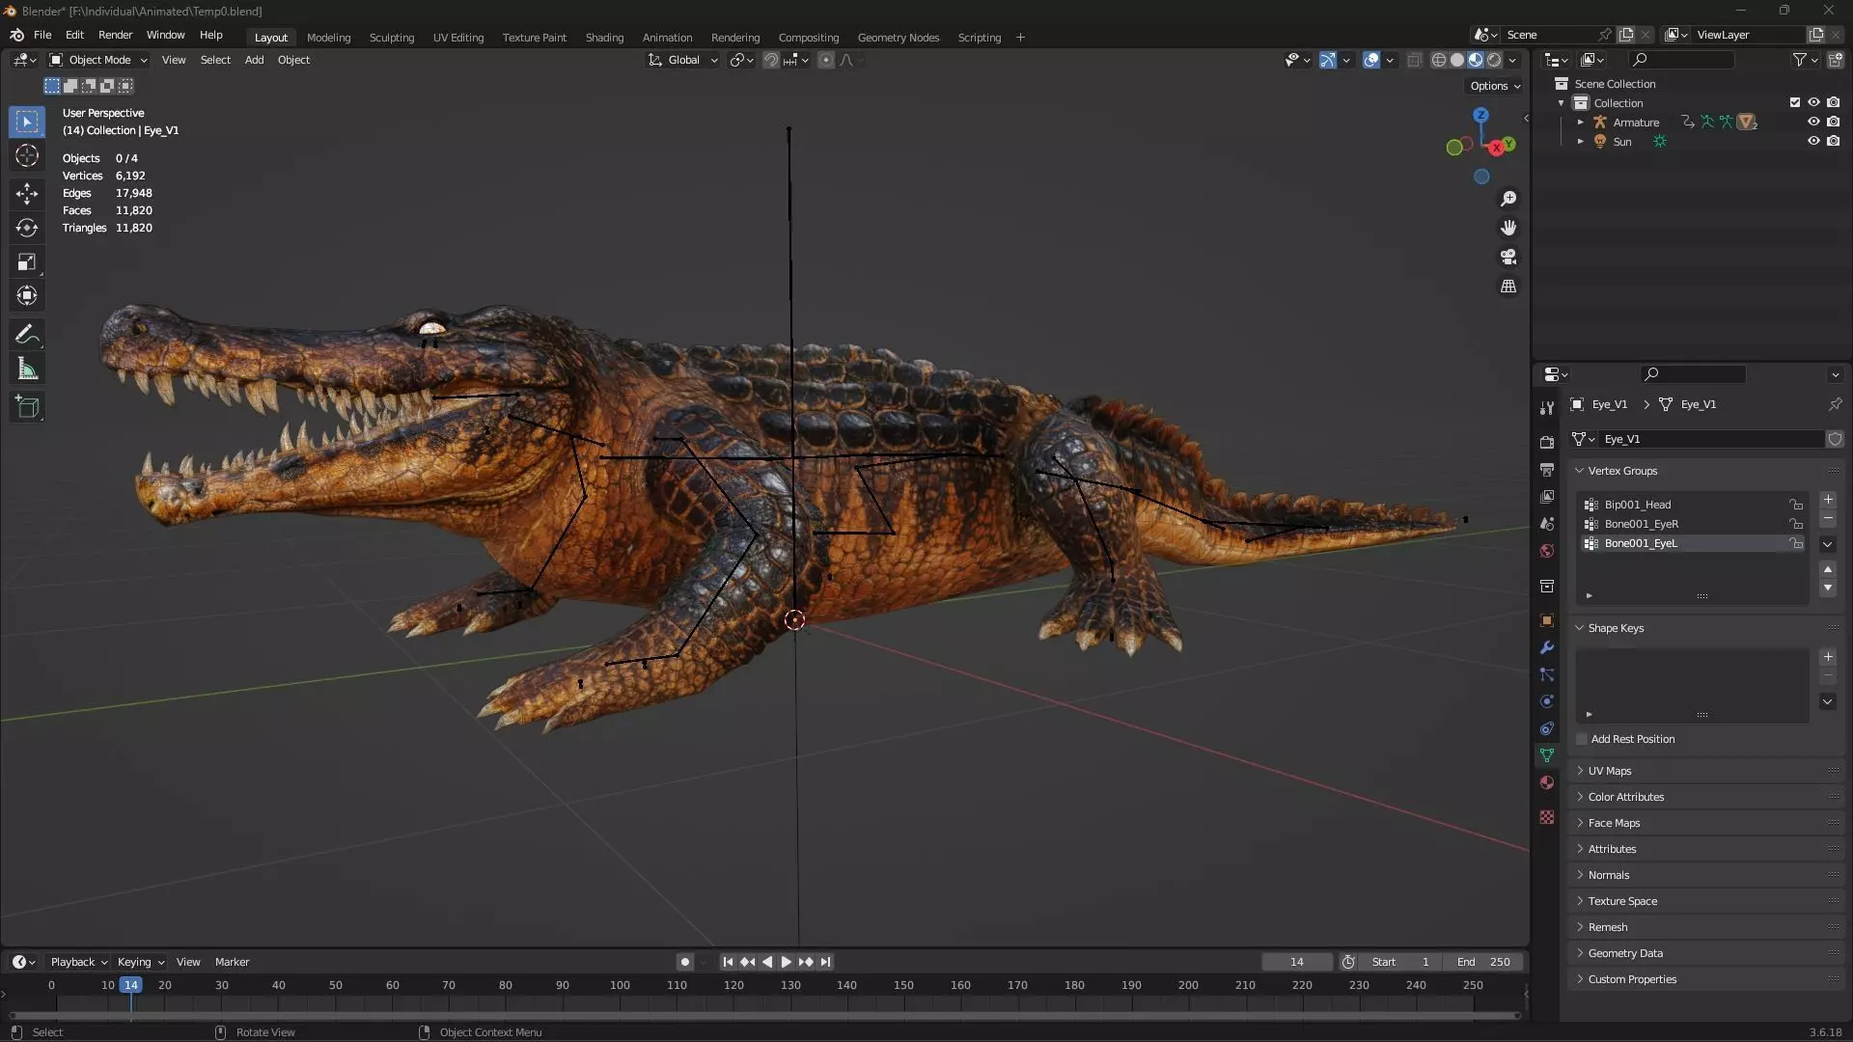Play the animation forward

point(786,962)
